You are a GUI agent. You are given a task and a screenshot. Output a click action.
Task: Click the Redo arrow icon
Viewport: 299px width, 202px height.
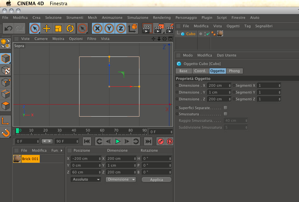[x=20, y=29]
